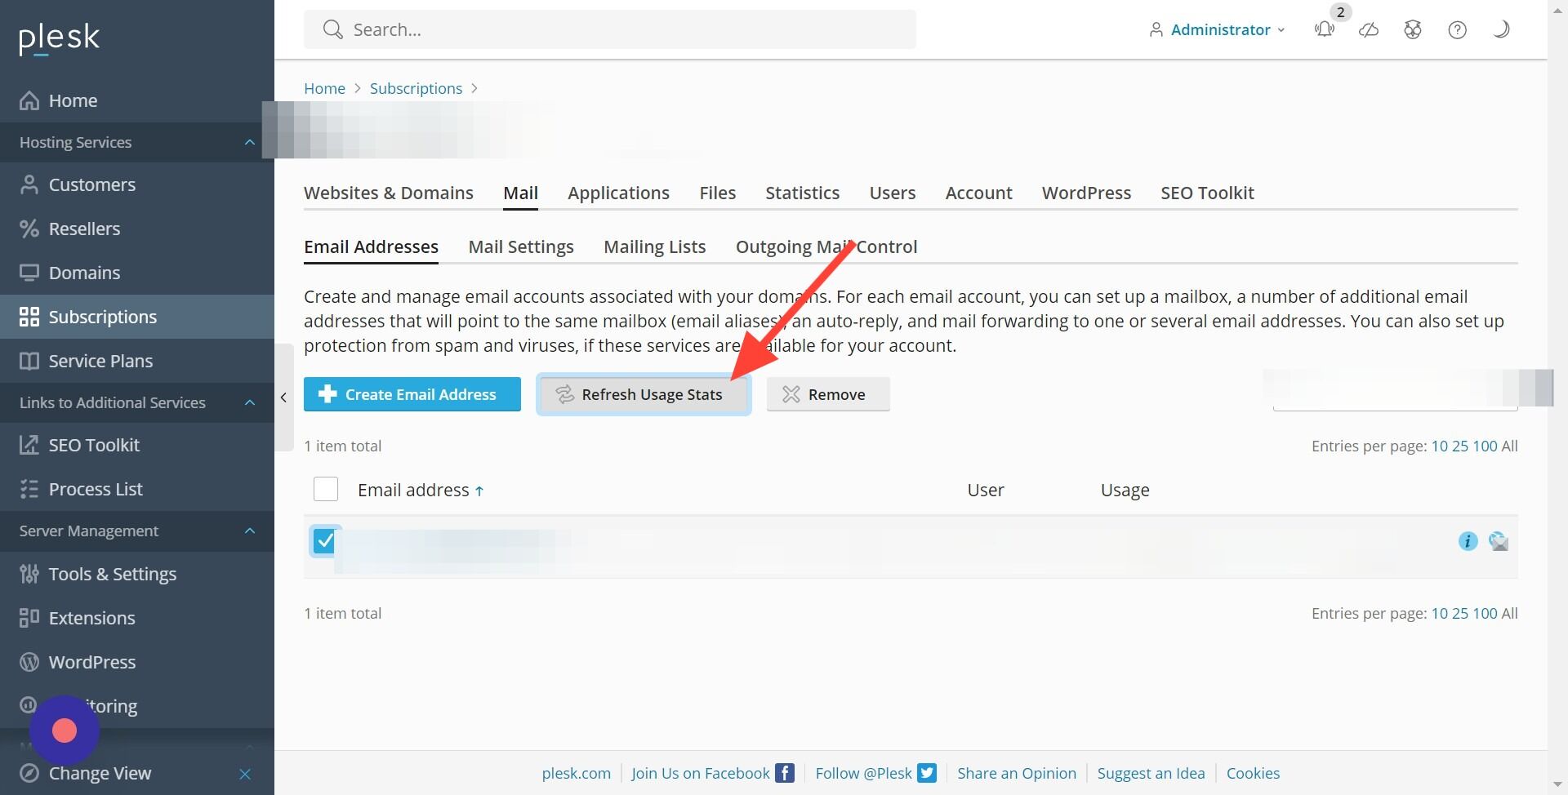
Task: Open the Users tab
Action: [892, 193]
